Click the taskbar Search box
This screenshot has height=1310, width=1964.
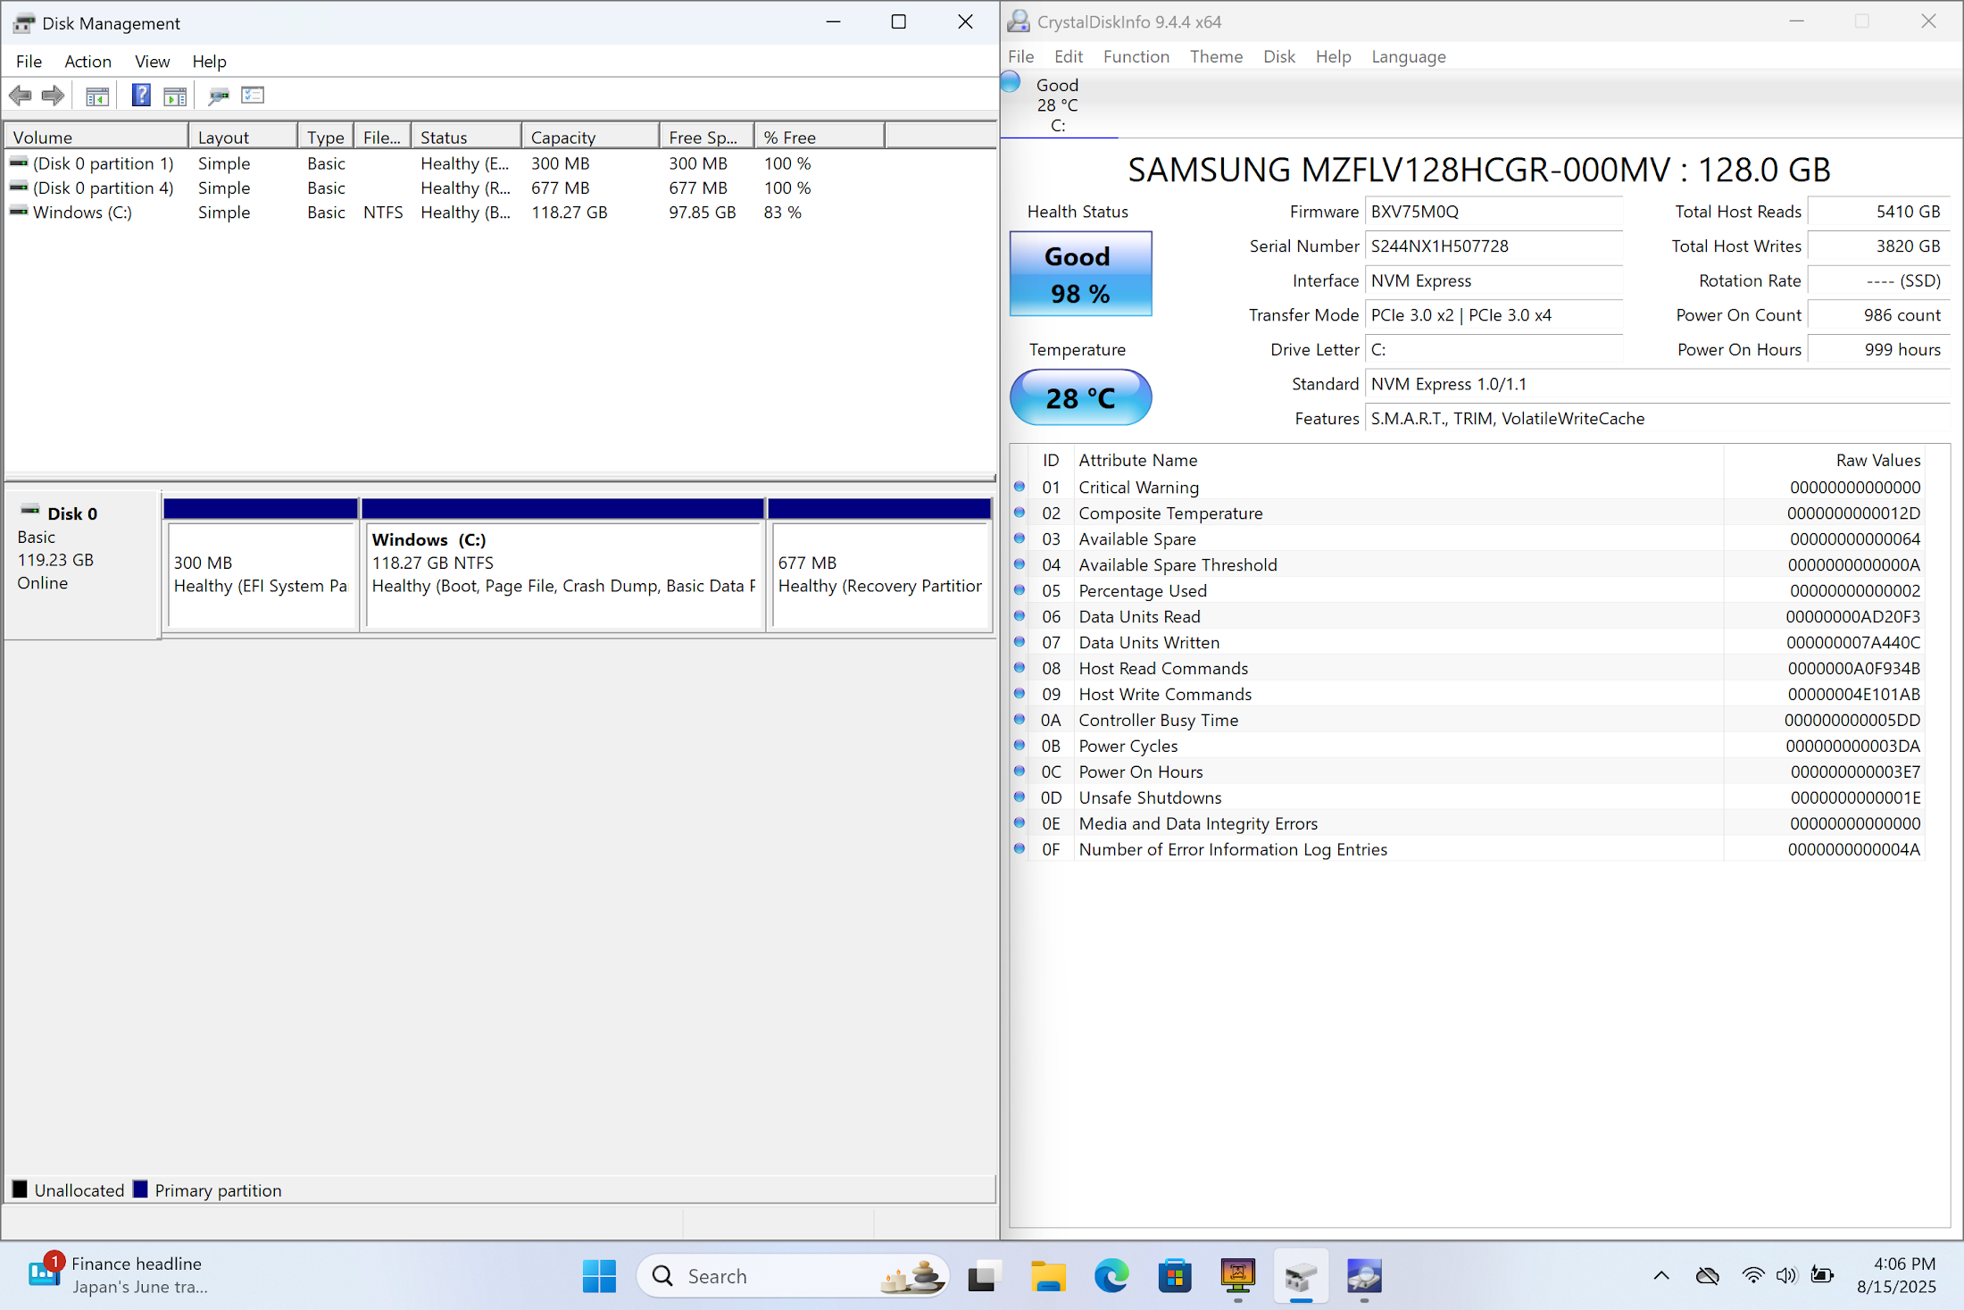[x=793, y=1275]
